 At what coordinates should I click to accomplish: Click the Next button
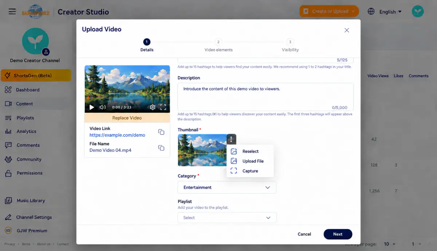pos(338,234)
